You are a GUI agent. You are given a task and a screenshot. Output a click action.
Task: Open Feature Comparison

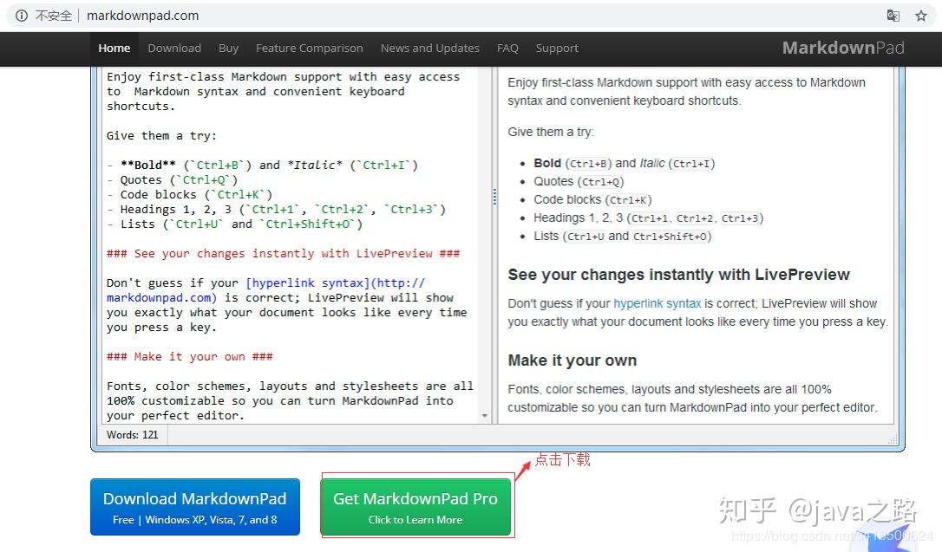pyautogui.click(x=309, y=48)
